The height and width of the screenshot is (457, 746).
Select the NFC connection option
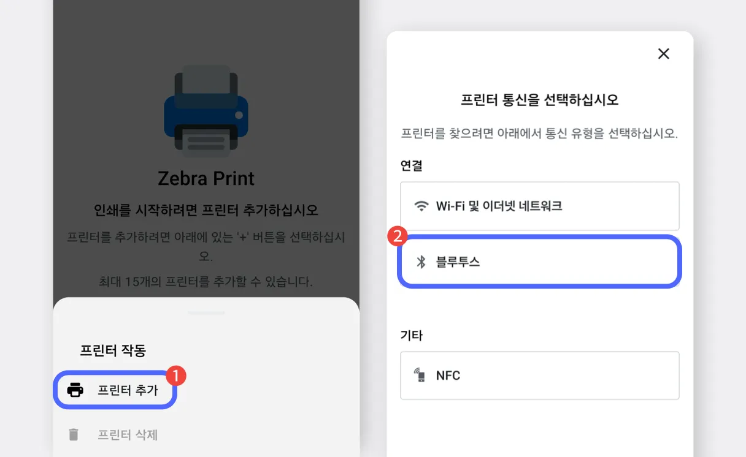540,375
